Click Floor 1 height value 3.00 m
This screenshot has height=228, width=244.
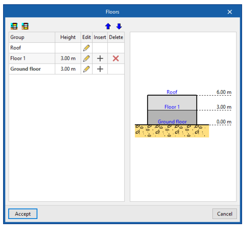68,59
